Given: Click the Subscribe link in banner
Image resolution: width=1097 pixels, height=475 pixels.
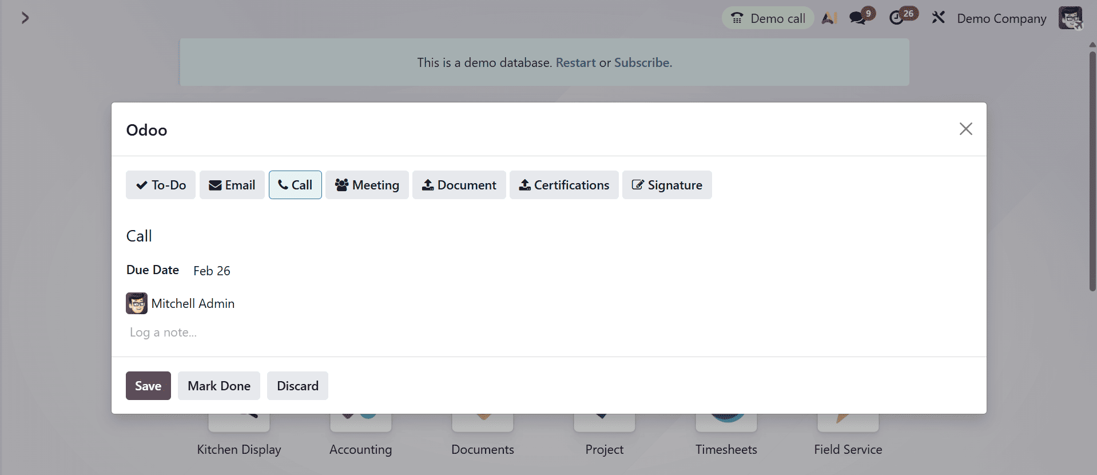Looking at the screenshot, I should [642, 62].
